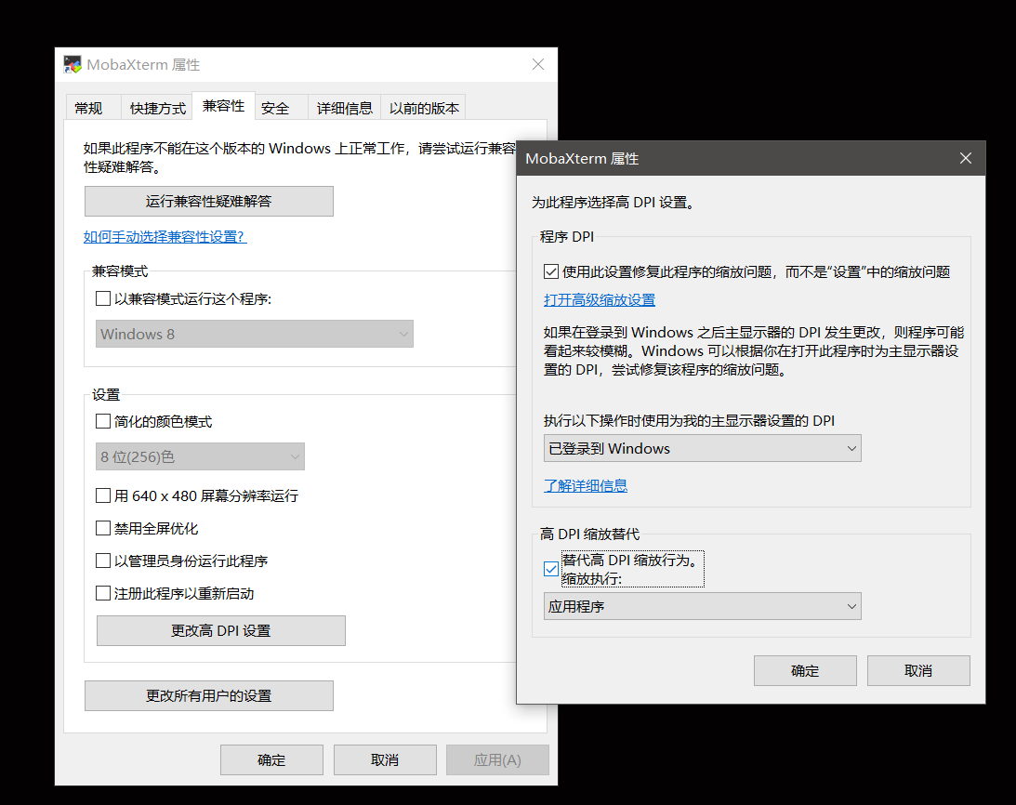Screen dimensions: 1016x805
Task: Open the Windows 8 compatibility dropdown
Action: coord(255,334)
